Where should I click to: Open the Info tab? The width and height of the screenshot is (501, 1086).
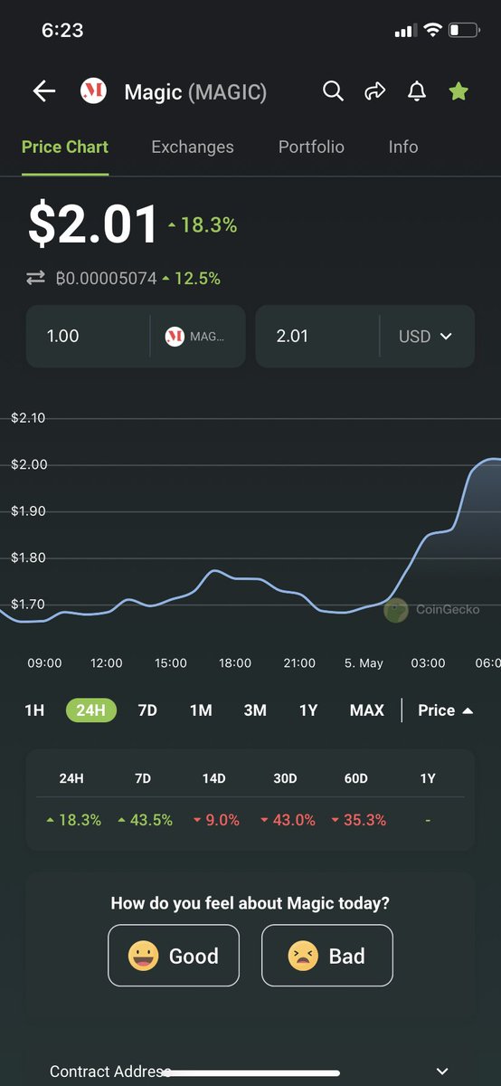point(403,147)
